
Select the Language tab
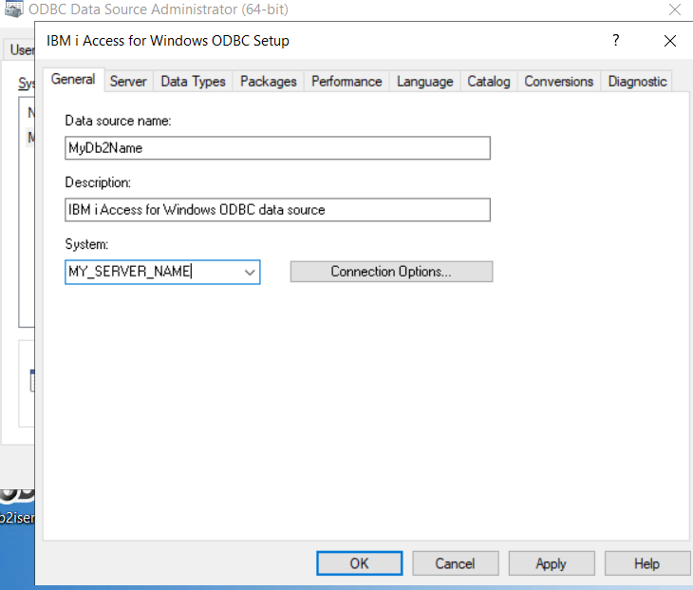pyautogui.click(x=424, y=82)
